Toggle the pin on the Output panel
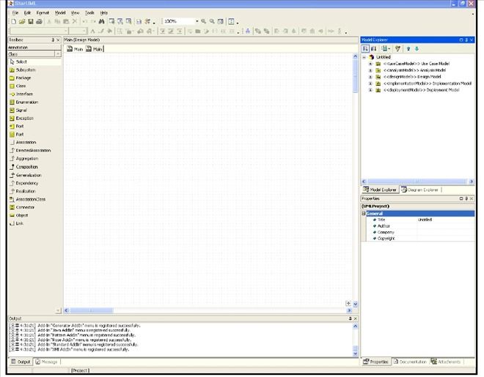Image resolution: width=484 pixels, height=377 pixels. [x=350, y=318]
